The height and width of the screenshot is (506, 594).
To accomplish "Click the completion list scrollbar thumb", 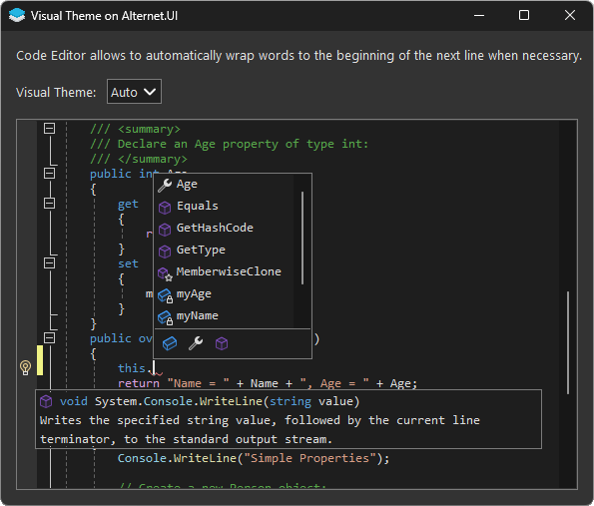I will tap(302, 238).
